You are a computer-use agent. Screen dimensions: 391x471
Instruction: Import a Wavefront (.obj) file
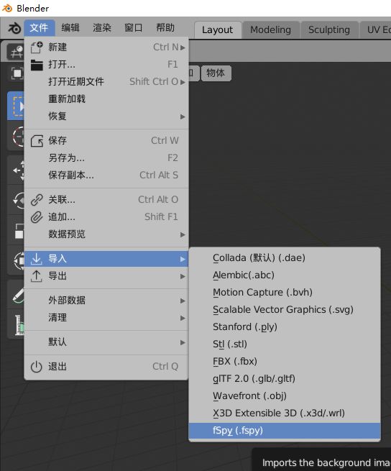[x=285, y=396]
